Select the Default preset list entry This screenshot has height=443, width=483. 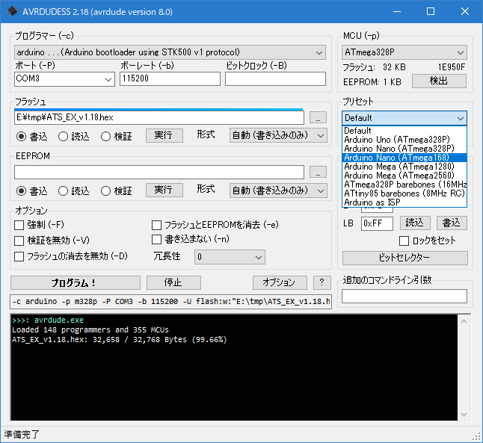coord(404,131)
